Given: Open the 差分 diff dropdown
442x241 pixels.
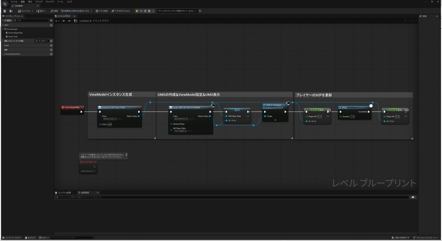Looking at the screenshot, I should click(41, 11).
